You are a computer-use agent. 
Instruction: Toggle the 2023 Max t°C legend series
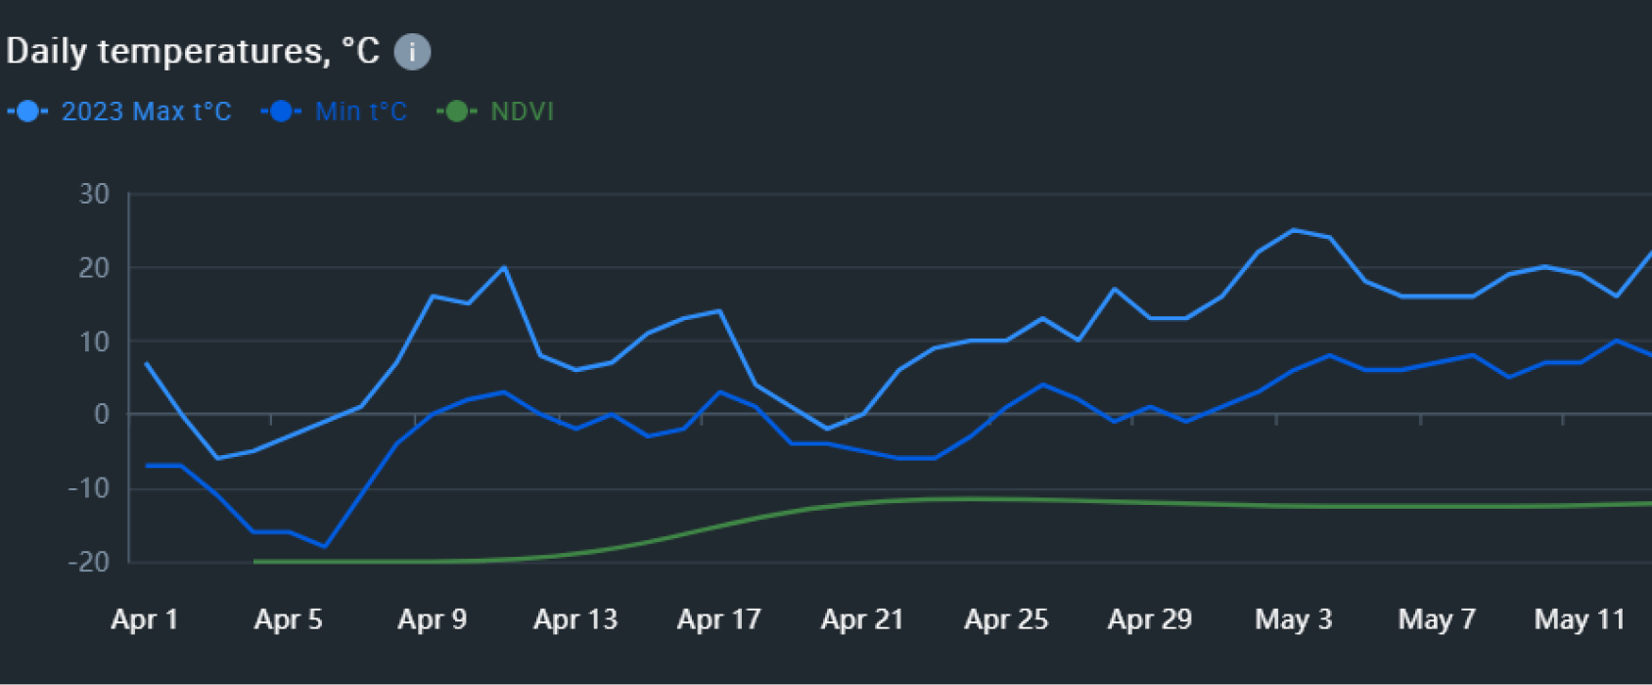pyautogui.click(x=119, y=112)
